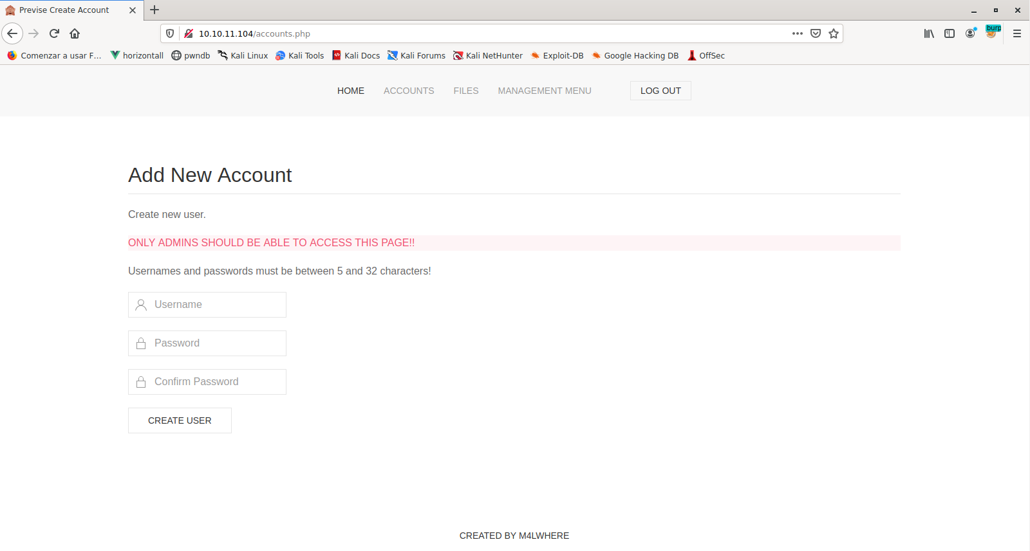This screenshot has height=551, width=1030.
Task: Open the Firefox account icon
Action: pyautogui.click(x=970, y=33)
